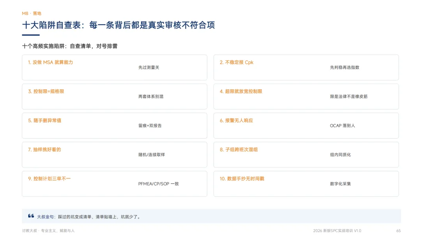Click footer text 讨教大叔 · 专业主义，赋能与人
The width and height of the screenshot is (423, 238).
(48, 231)
